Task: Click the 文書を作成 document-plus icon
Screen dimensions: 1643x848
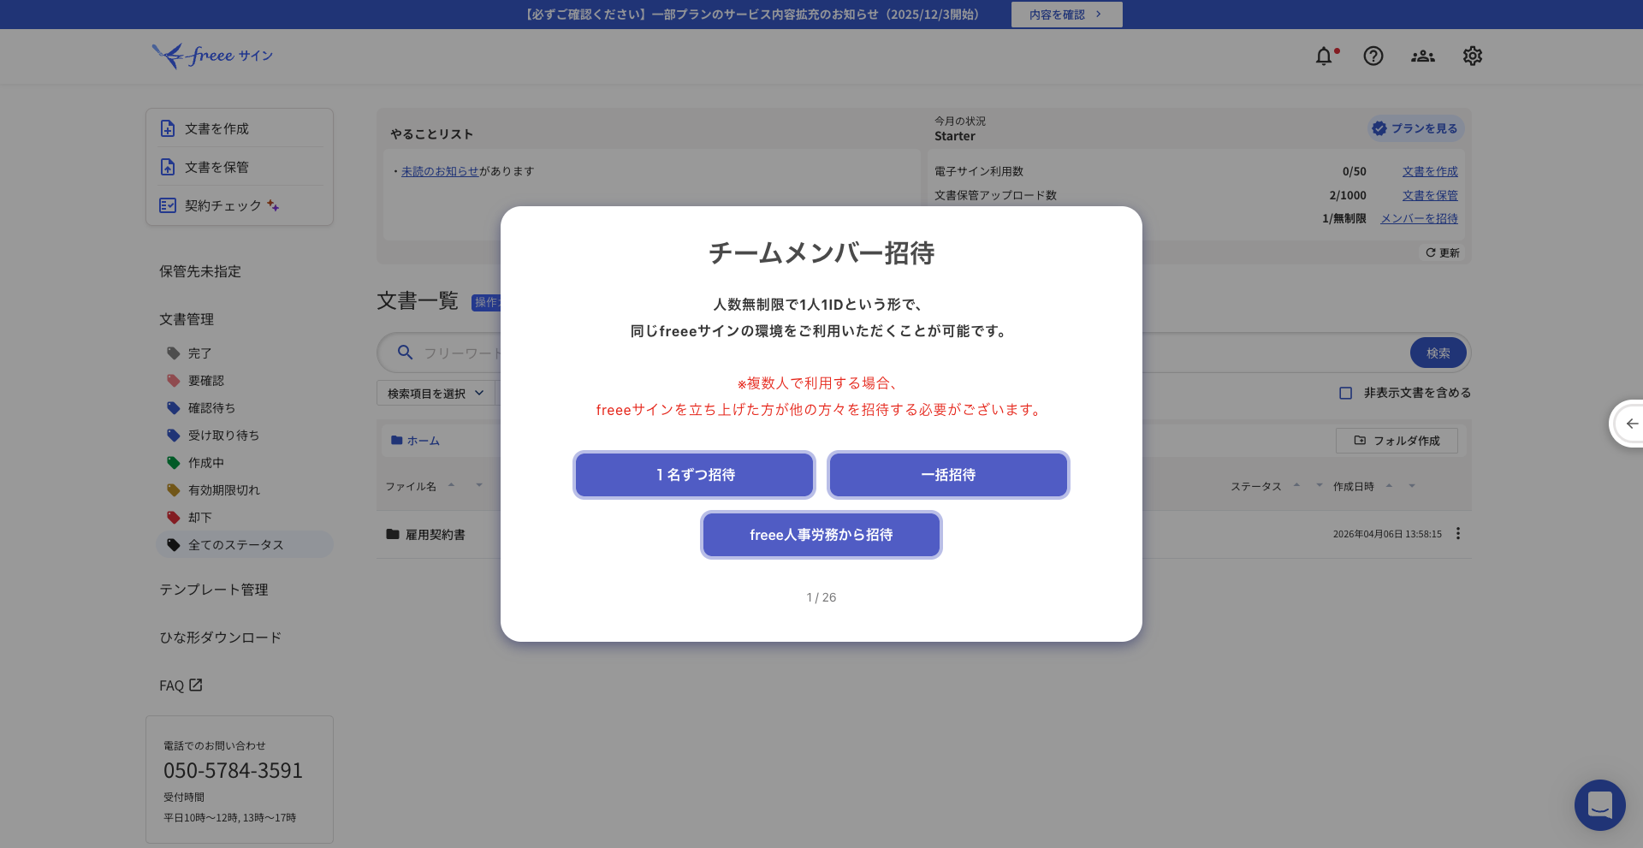Action: (x=168, y=128)
